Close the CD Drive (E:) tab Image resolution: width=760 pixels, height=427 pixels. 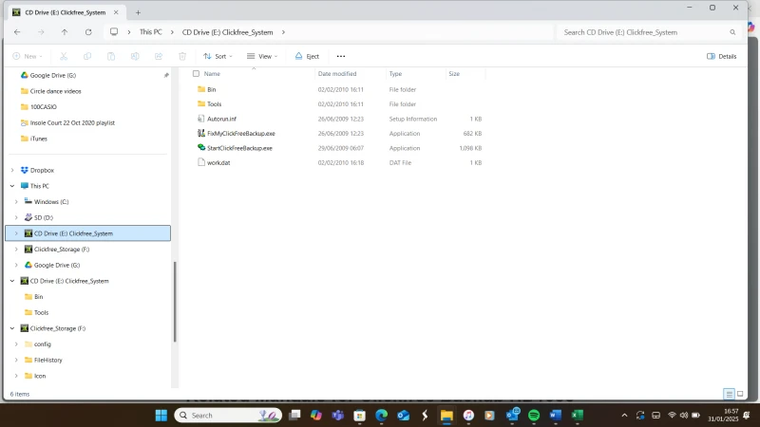(116, 12)
